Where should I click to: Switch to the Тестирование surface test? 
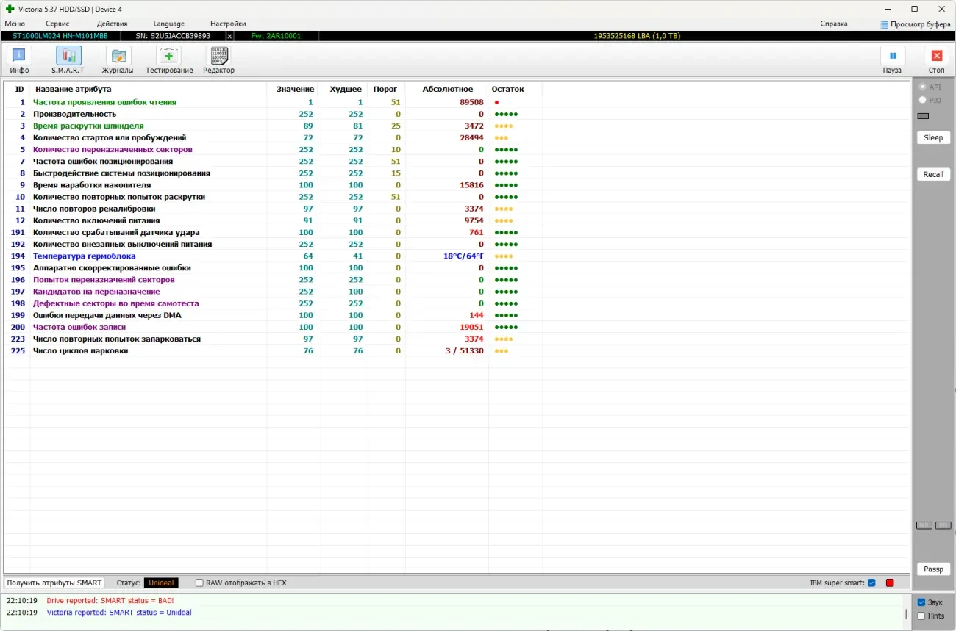tap(168, 57)
